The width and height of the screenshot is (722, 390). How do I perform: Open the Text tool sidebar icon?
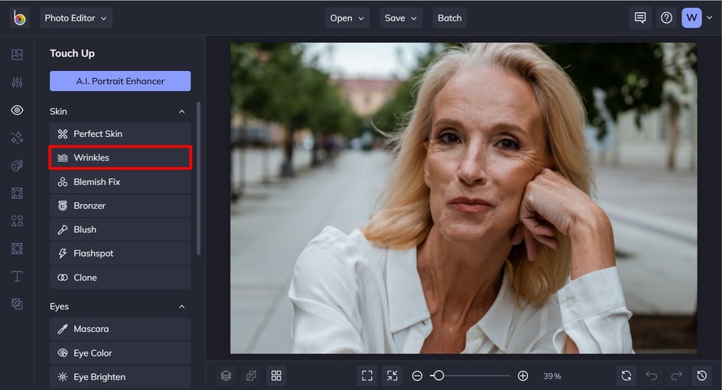click(x=17, y=276)
